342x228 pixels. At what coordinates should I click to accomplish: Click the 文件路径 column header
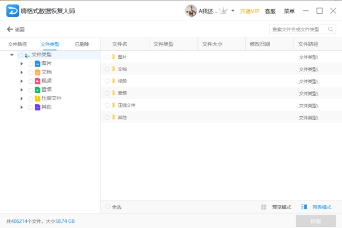click(x=308, y=44)
